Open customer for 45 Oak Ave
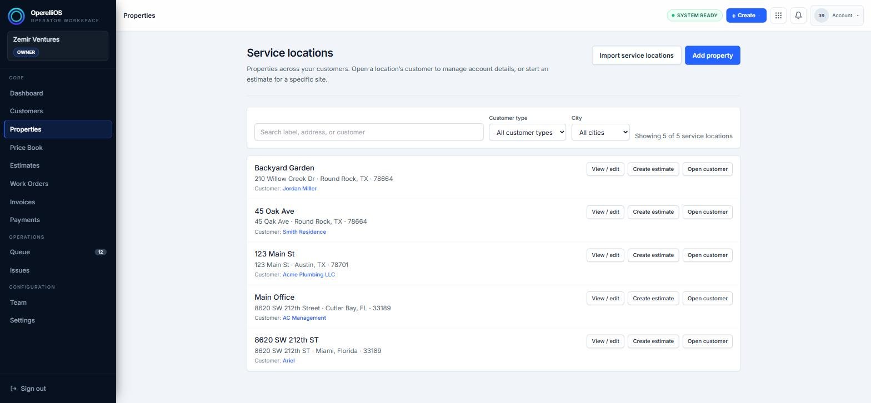Viewport: 871px width, 403px height. [708, 212]
